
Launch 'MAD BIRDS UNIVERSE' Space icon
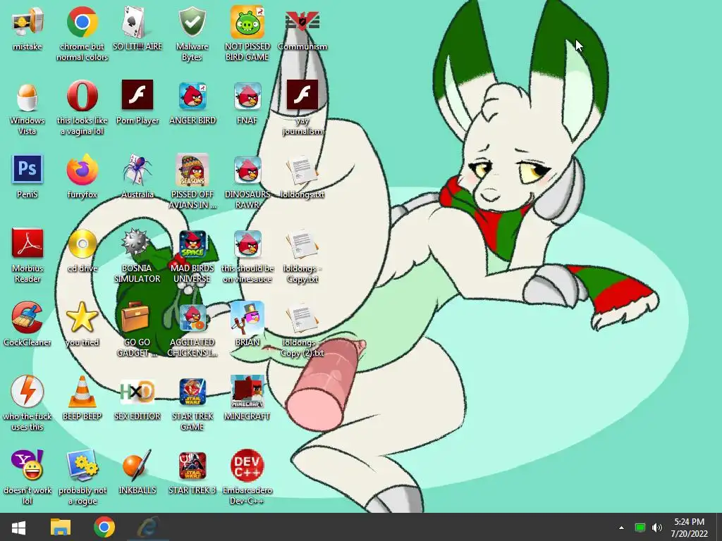(x=192, y=243)
